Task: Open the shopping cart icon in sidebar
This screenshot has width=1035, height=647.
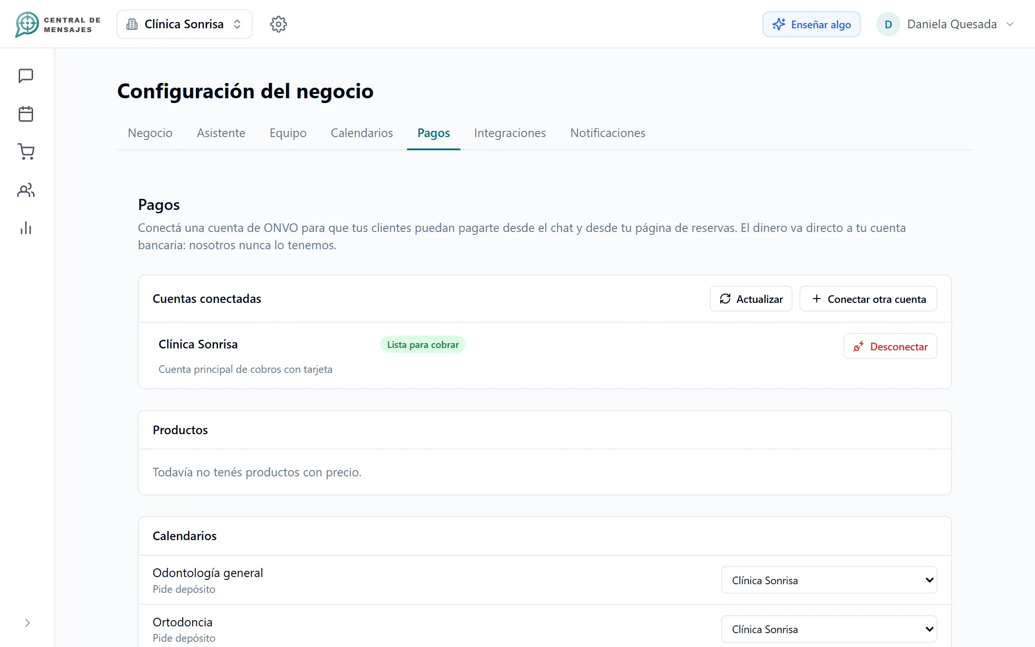Action: [26, 152]
